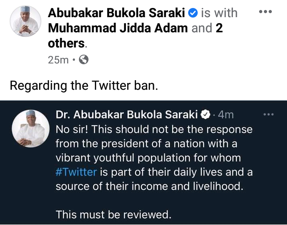Click the "This must be reviewed." line
The width and height of the screenshot is (287, 225).
(x=114, y=215)
